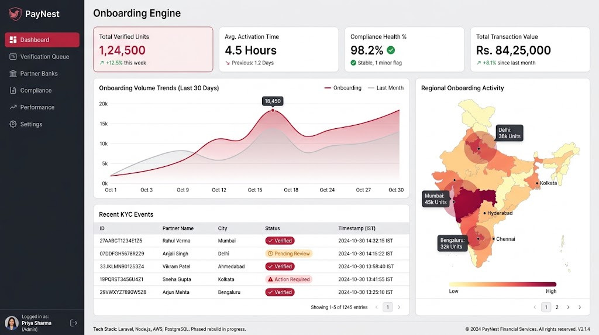Go to next KYC events page
599x335 pixels.
coord(399,307)
